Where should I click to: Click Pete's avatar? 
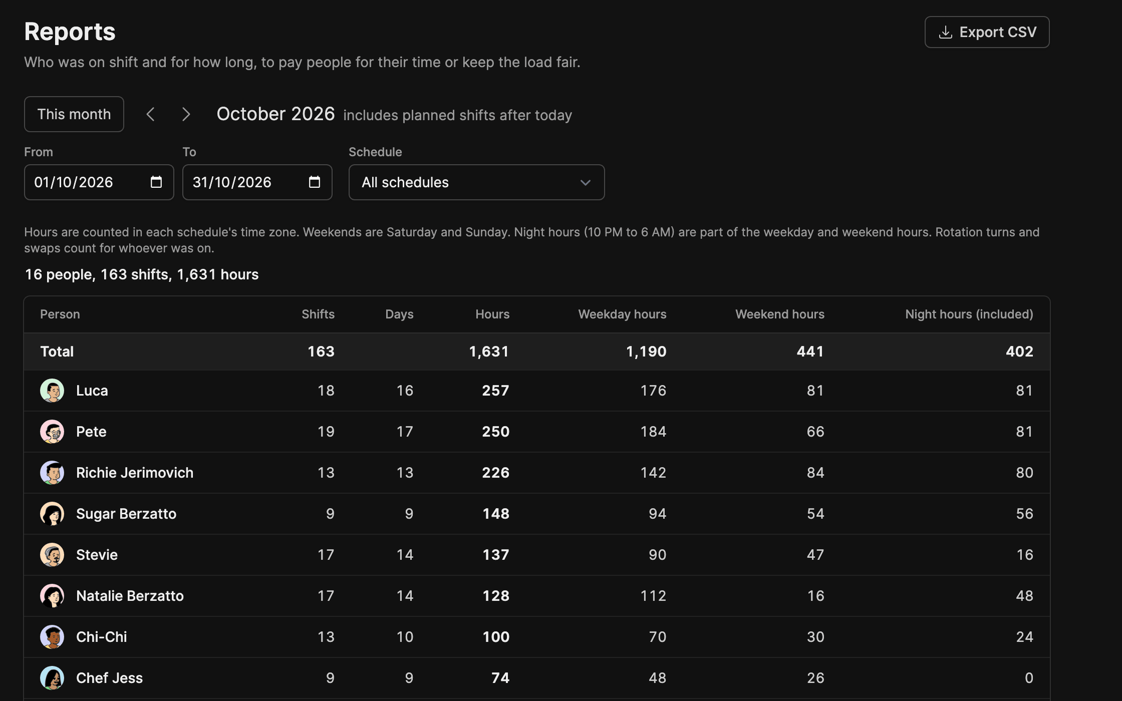pos(52,432)
